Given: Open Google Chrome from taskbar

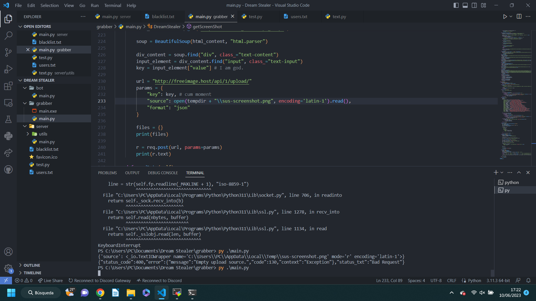Looking at the screenshot, I should click(100, 293).
